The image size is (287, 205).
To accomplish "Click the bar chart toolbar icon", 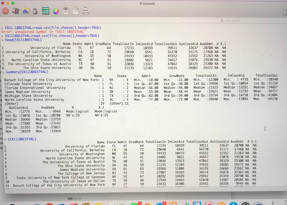I will click(25, 11).
